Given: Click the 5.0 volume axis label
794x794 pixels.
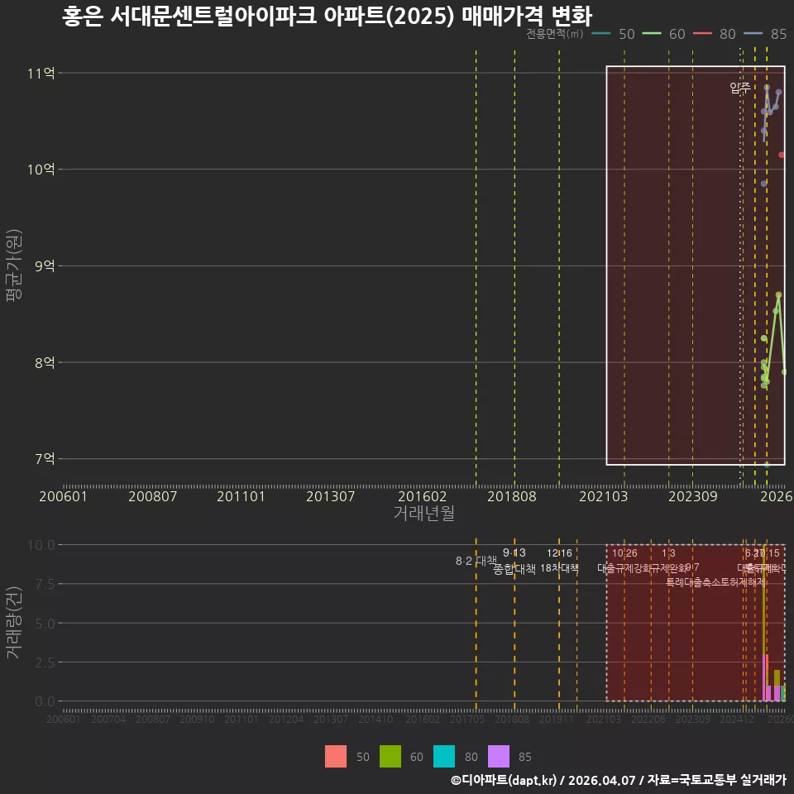Looking at the screenshot, I should pyautogui.click(x=45, y=624).
